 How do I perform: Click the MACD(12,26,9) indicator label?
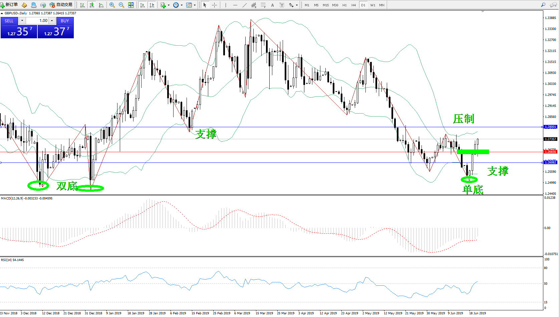pos(12,198)
